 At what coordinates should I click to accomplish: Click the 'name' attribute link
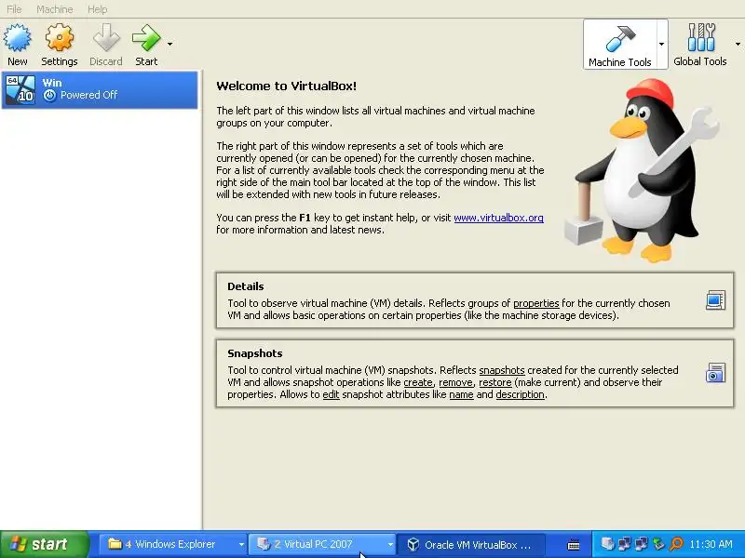pos(461,394)
